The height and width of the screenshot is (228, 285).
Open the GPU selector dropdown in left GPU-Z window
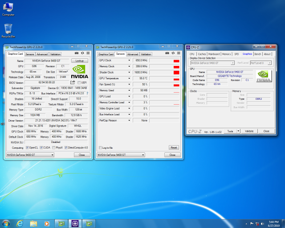(x=30, y=155)
